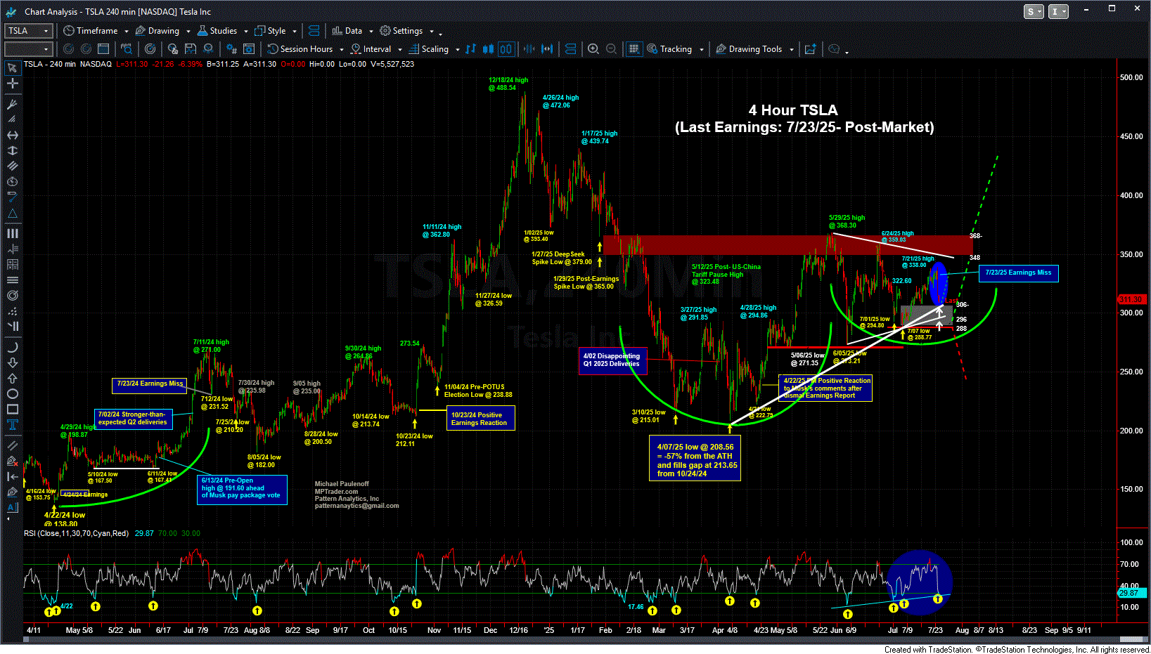Image resolution: width=1151 pixels, height=654 pixels.
Task: Expand the Scaling dropdown arrow
Action: point(457,49)
